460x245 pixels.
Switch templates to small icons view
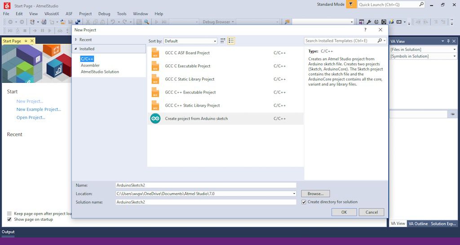coord(223,41)
